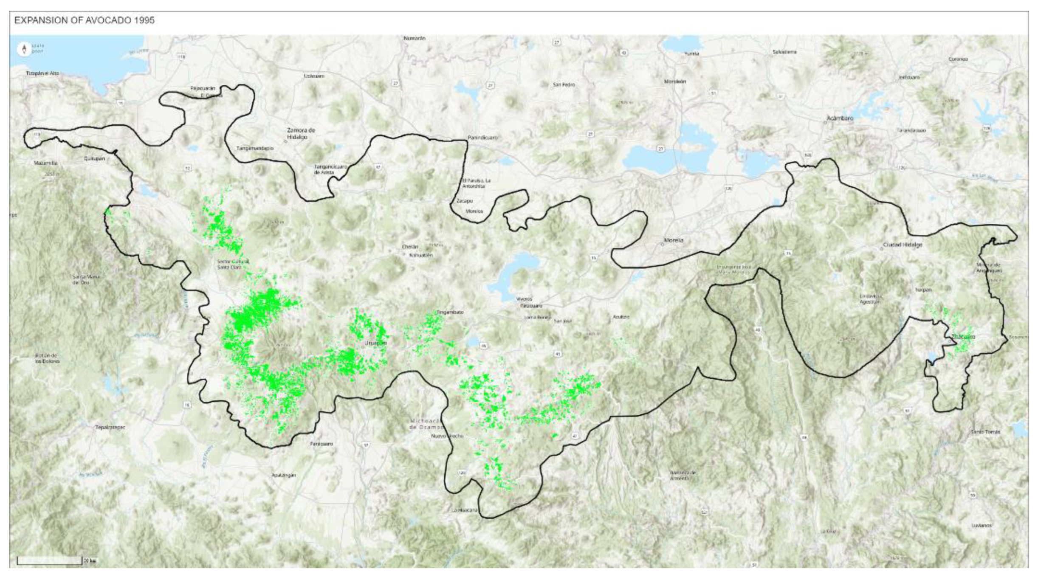
Task: Click the route 120 shield near La Huacana
Action: (462, 473)
